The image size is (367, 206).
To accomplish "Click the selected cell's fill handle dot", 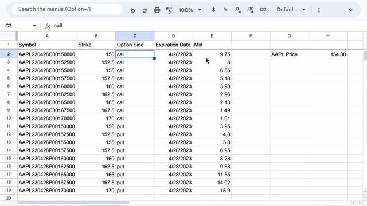I will click(x=154, y=58).
